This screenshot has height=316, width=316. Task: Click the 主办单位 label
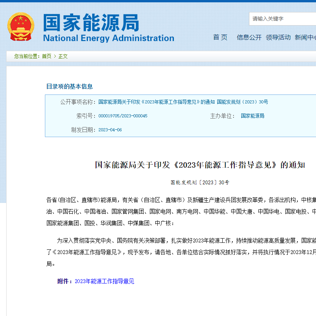pos(223,116)
